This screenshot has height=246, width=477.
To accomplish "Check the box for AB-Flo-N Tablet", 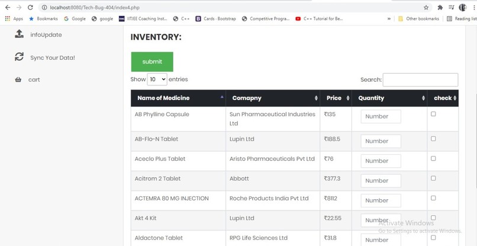I will [x=433, y=139].
